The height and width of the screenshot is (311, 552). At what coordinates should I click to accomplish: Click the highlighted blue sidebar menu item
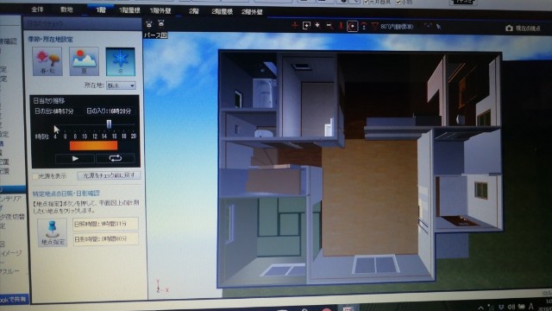coord(13,189)
